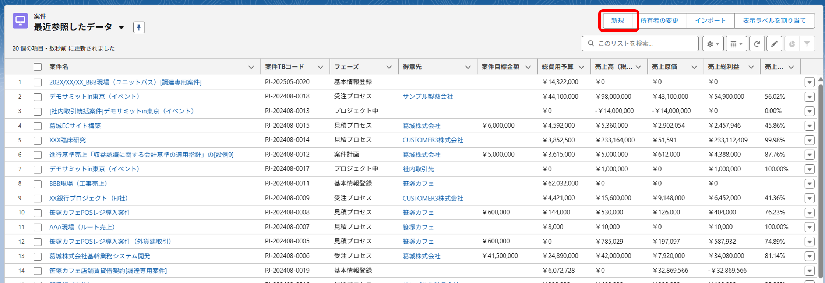Check the row 1 ユニットバス案件 checkbox
This screenshot has height=283, width=825.
[x=38, y=82]
